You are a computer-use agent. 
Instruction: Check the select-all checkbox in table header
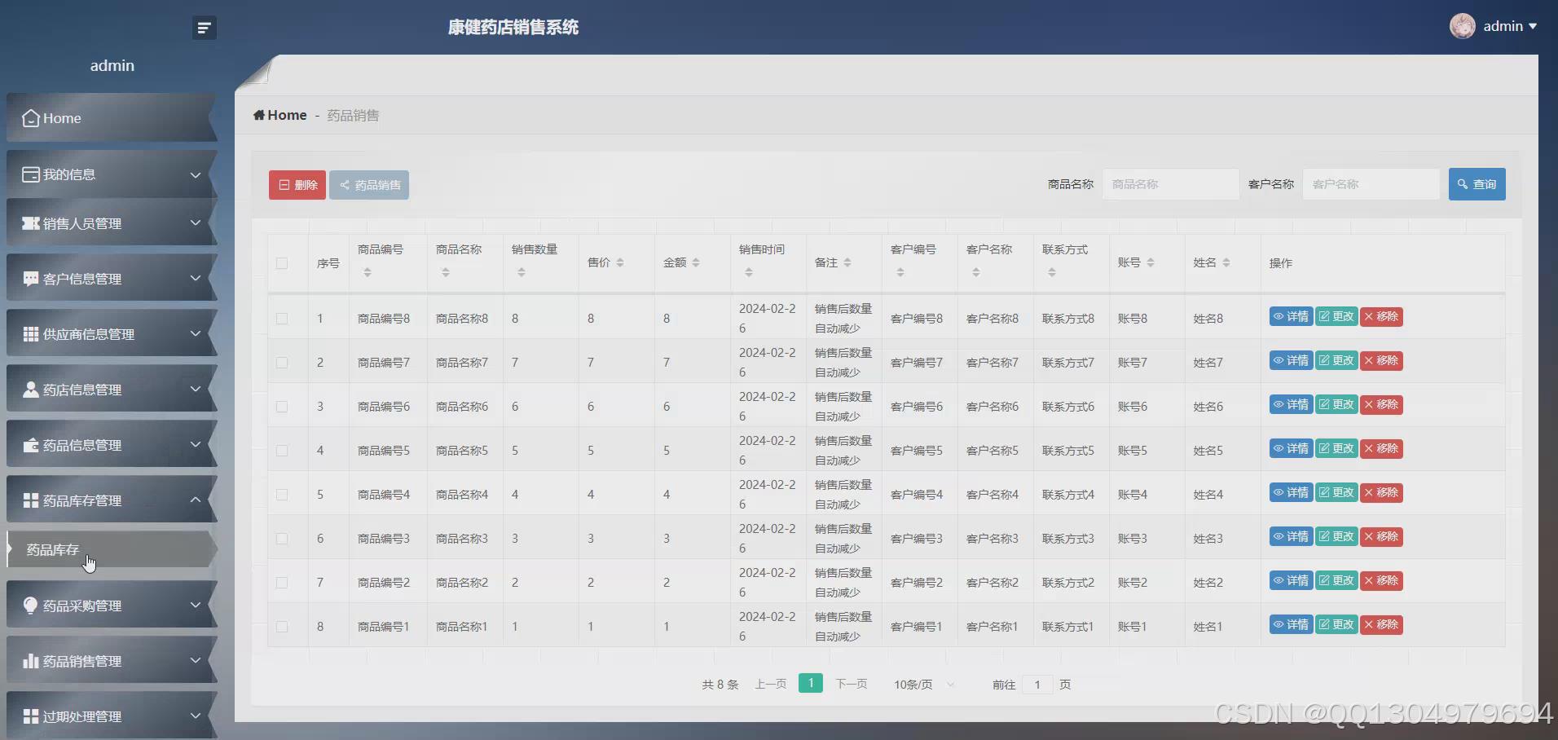(x=282, y=262)
